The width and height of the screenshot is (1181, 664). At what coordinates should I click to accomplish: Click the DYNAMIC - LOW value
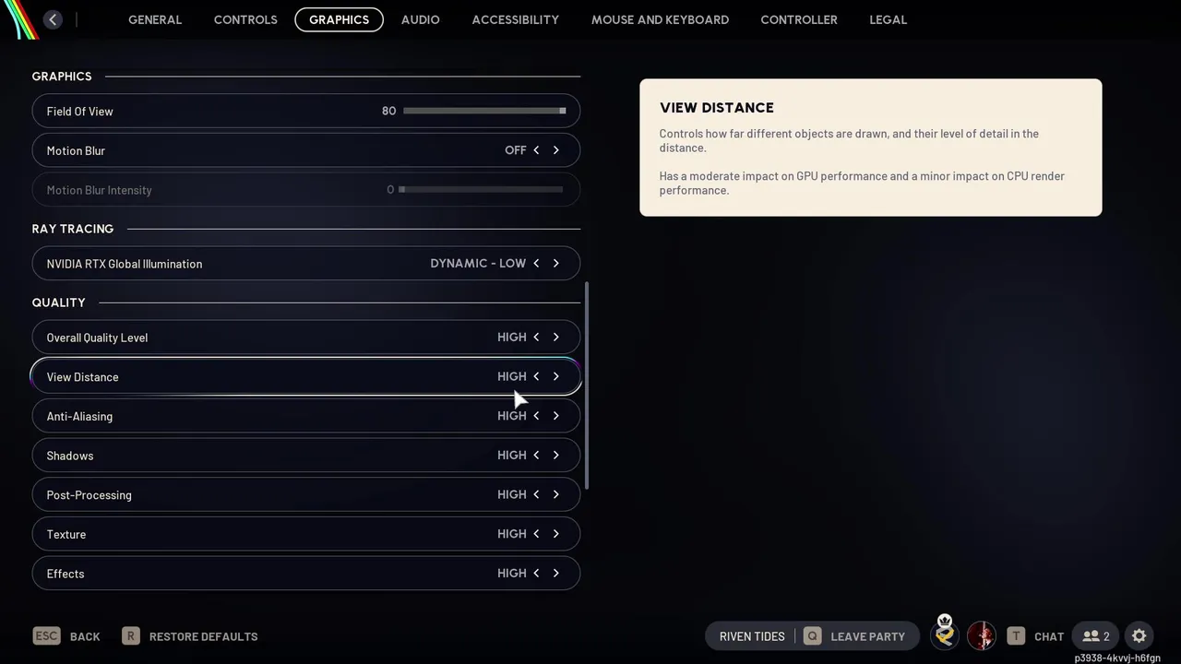coord(478,264)
